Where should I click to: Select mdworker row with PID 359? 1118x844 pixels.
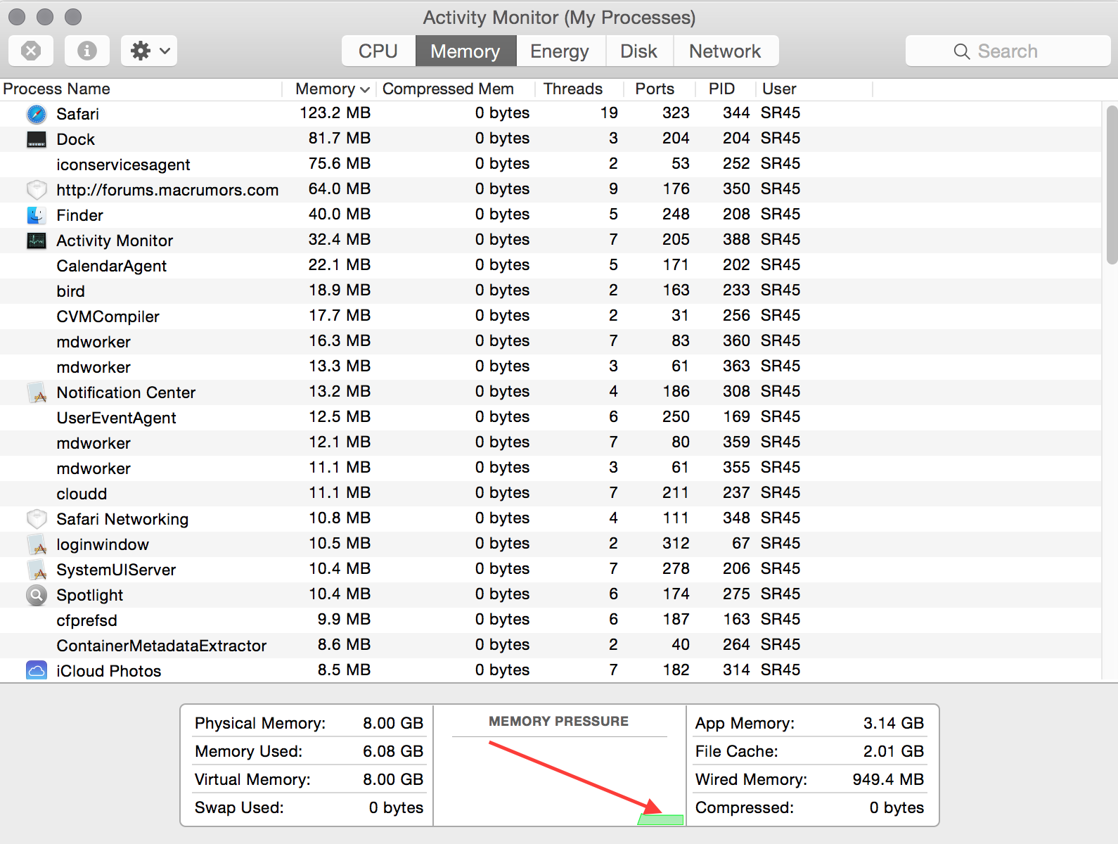(x=551, y=443)
